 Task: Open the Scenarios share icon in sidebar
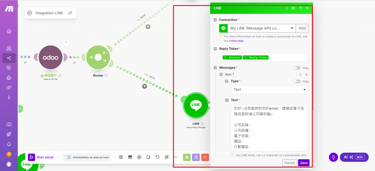(9, 58)
